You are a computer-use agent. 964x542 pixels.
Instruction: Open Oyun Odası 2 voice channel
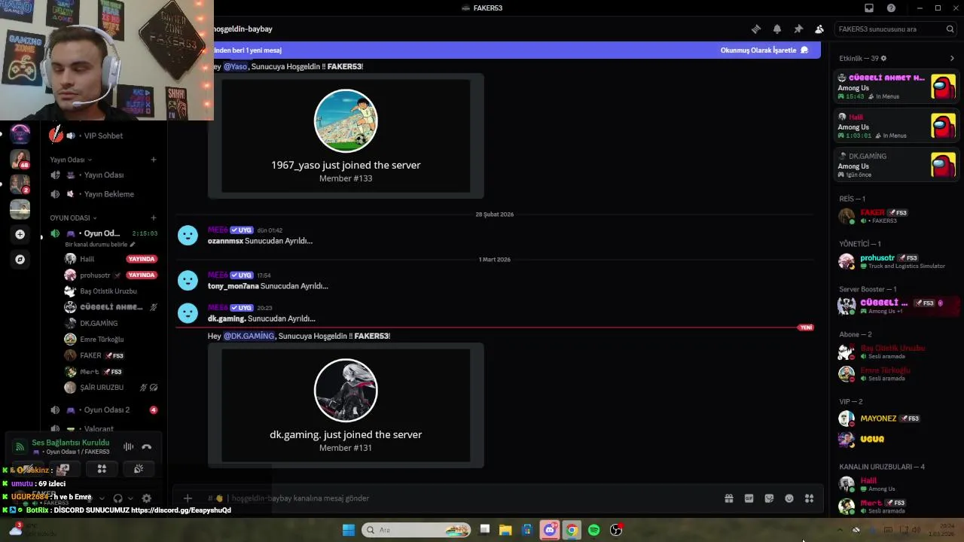point(103,410)
